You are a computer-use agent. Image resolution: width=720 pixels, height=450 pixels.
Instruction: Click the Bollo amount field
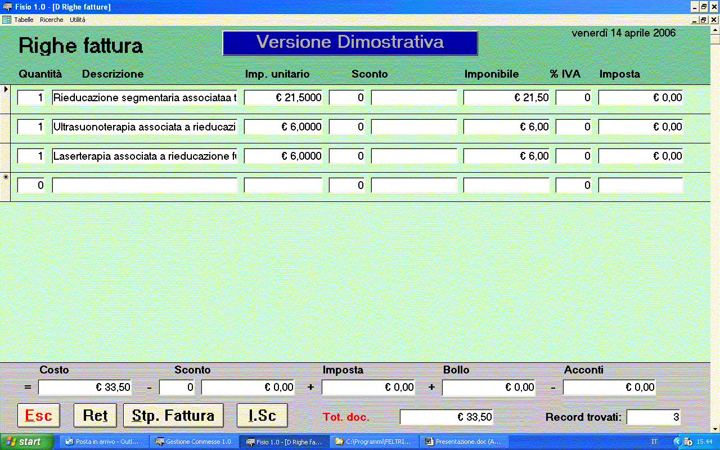click(x=489, y=388)
